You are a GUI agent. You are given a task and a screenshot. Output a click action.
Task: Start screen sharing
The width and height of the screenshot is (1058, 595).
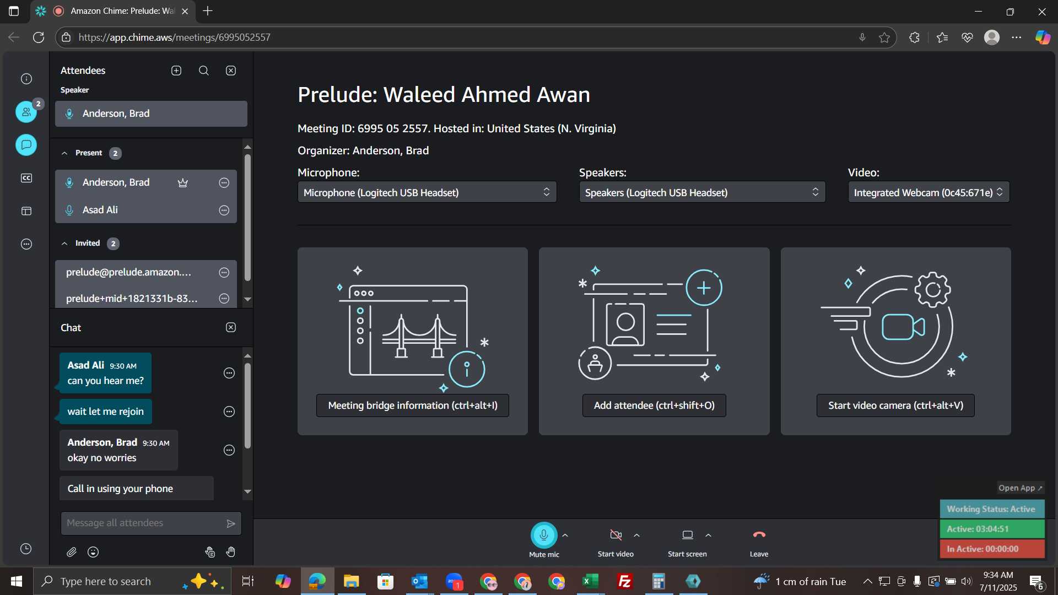click(x=687, y=535)
